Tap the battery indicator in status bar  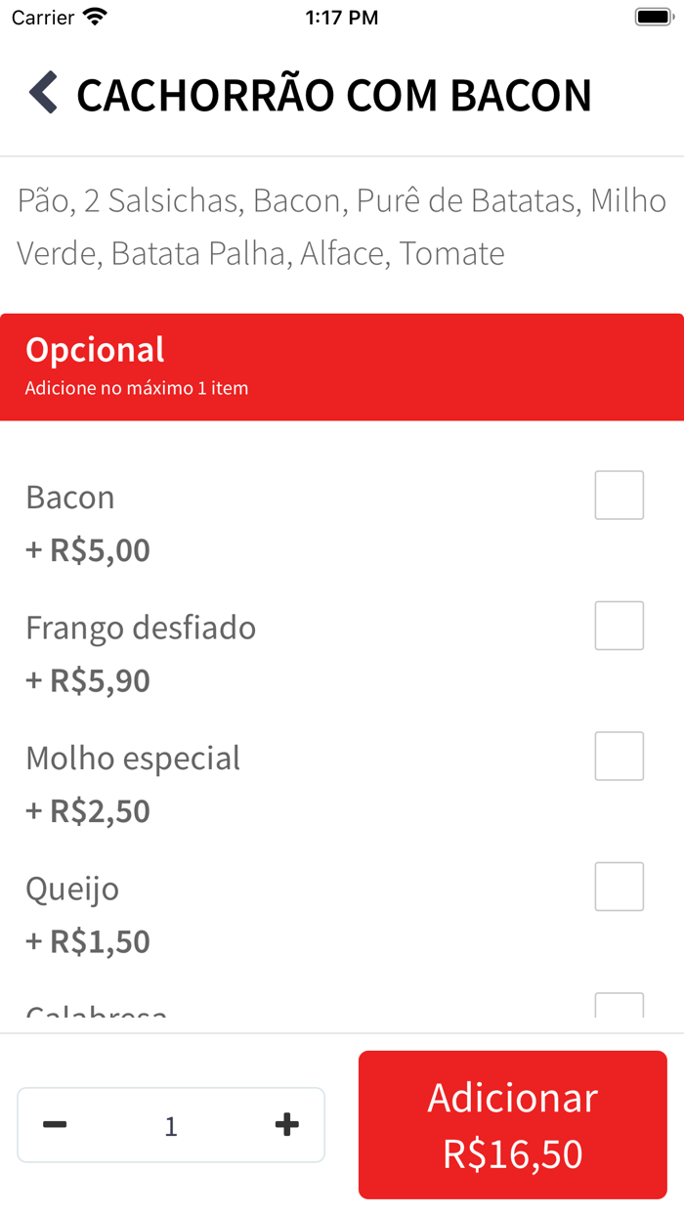[653, 16]
